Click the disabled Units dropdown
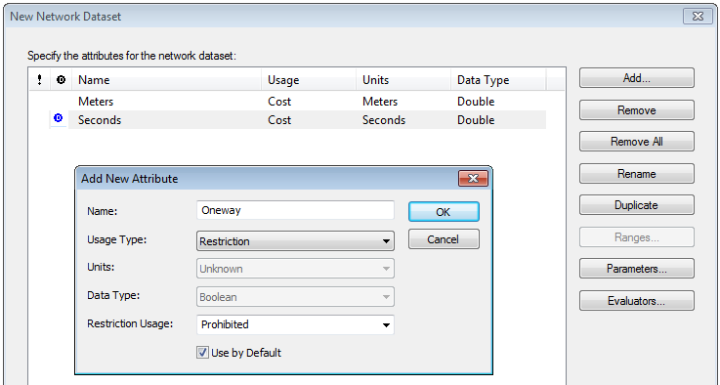The height and width of the screenshot is (385, 720). pyautogui.click(x=295, y=269)
